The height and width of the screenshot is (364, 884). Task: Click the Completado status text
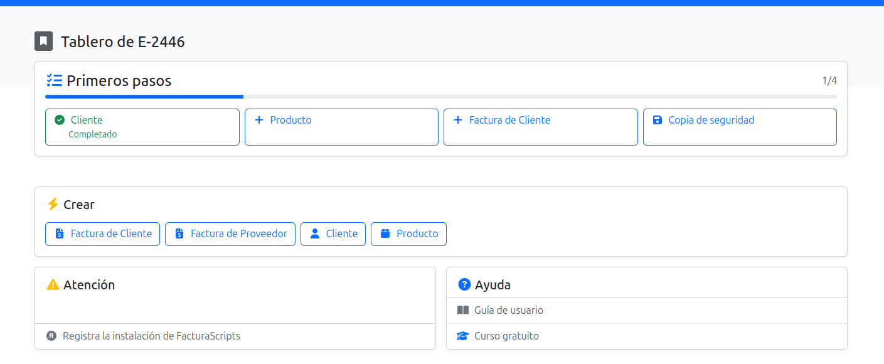[93, 134]
